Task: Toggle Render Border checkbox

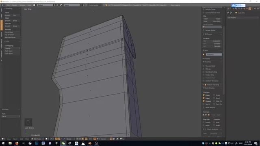Action: point(204,30)
